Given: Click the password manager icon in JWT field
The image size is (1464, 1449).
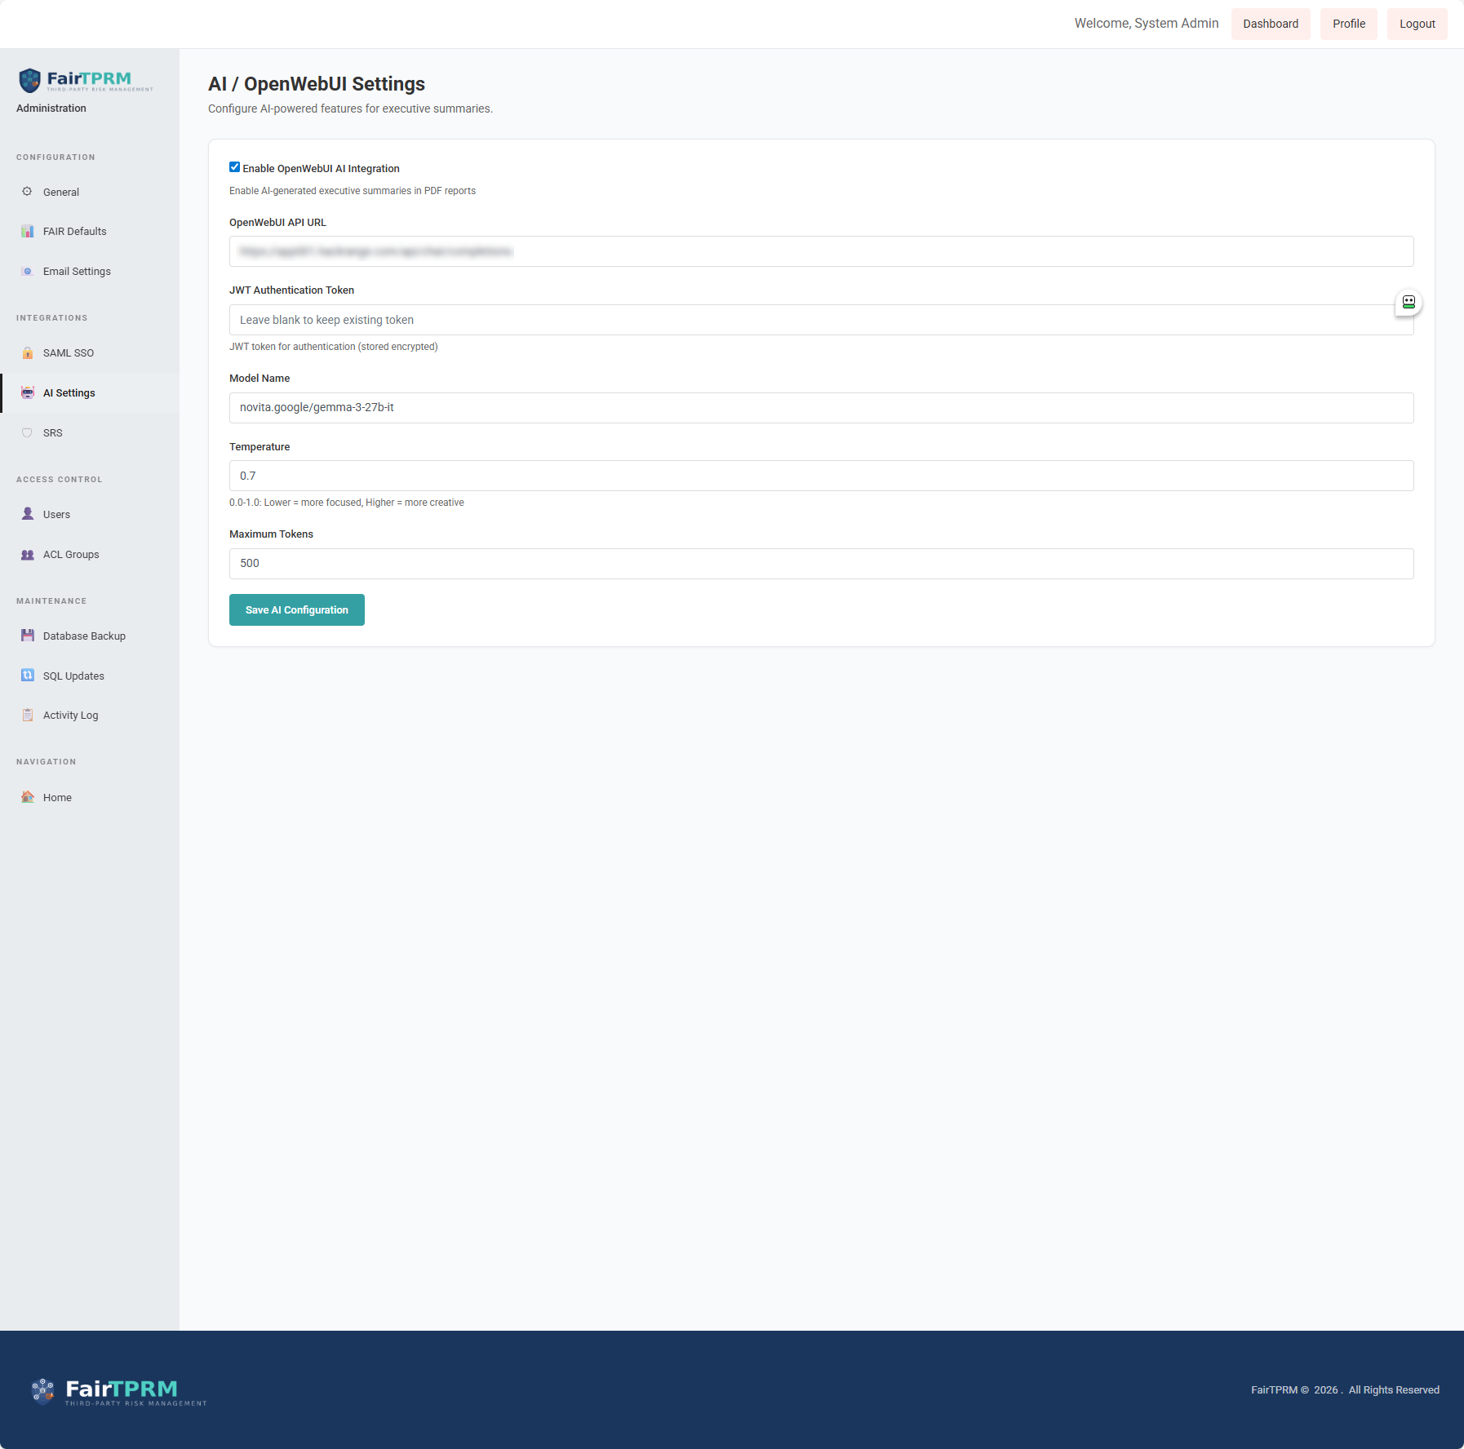Looking at the screenshot, I should click(x=1408, y=303).
